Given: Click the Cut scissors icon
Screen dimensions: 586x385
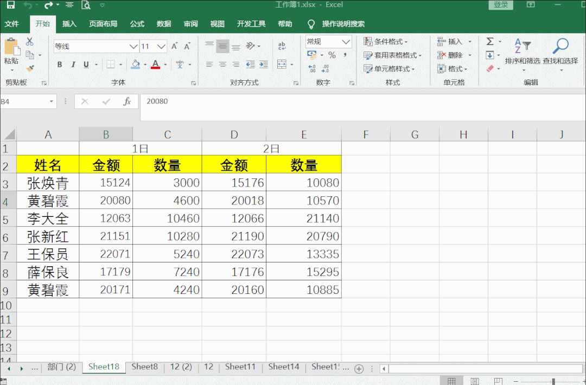Looking at the screenshot, I should (x=29, y=41).
